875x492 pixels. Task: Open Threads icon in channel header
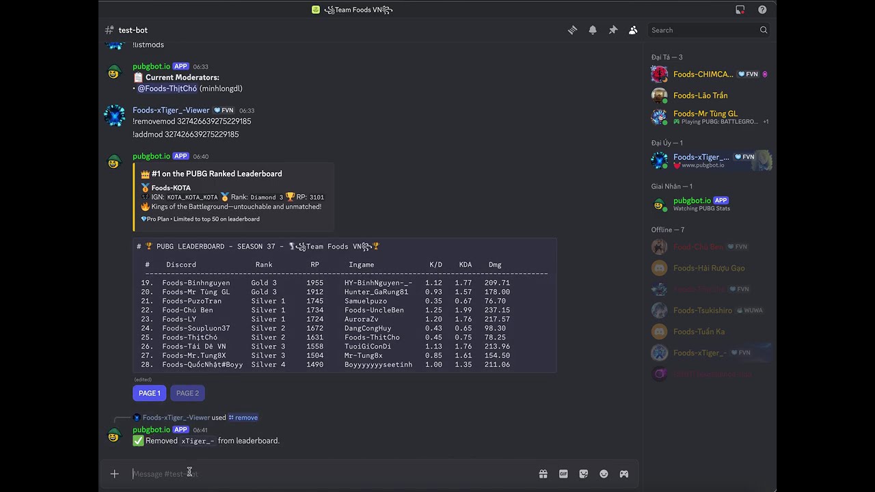572,30
